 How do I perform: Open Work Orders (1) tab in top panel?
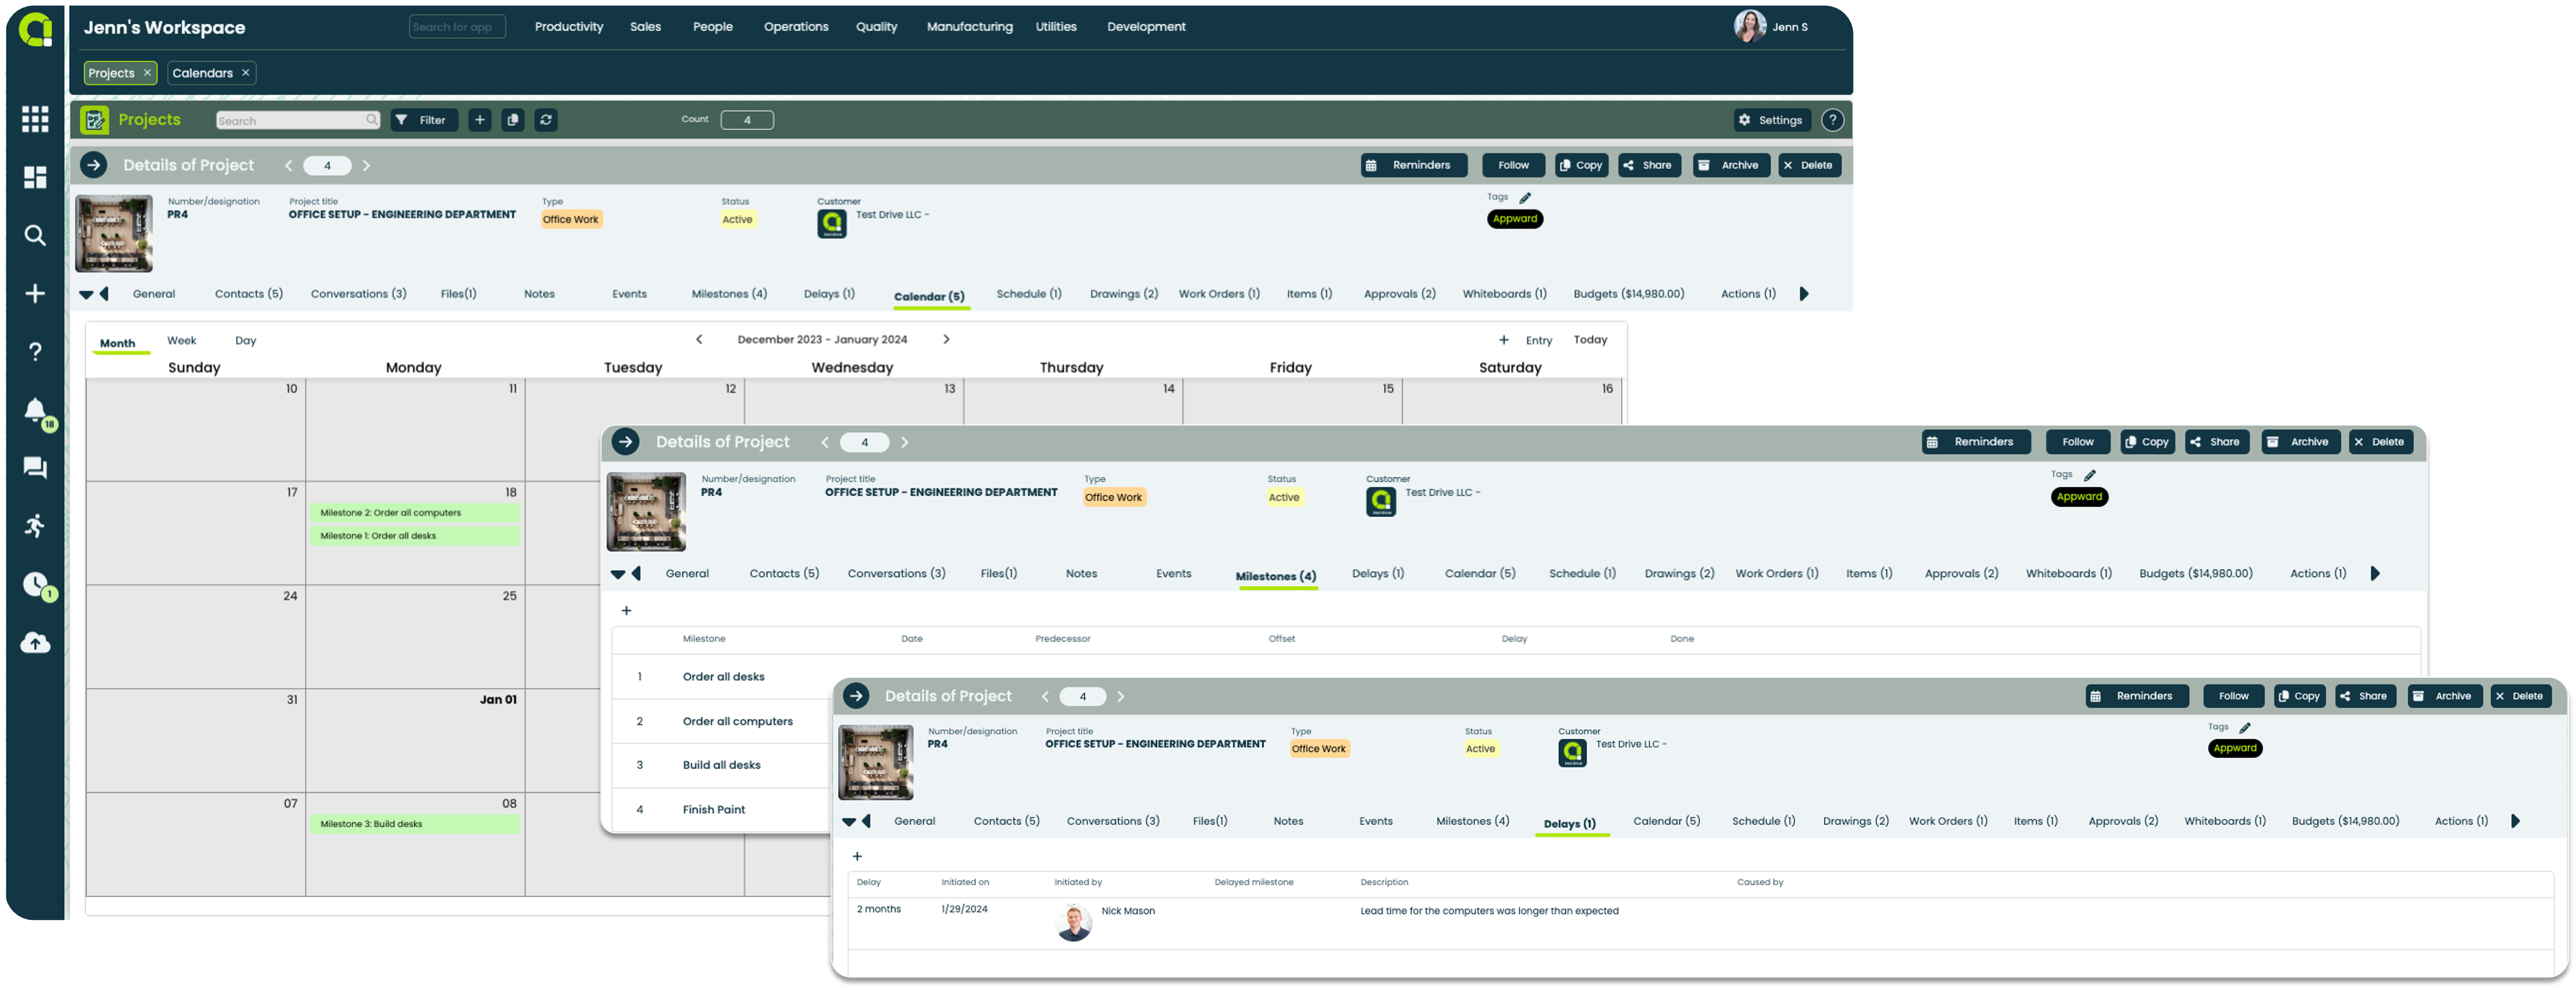tap(1219, 294)
